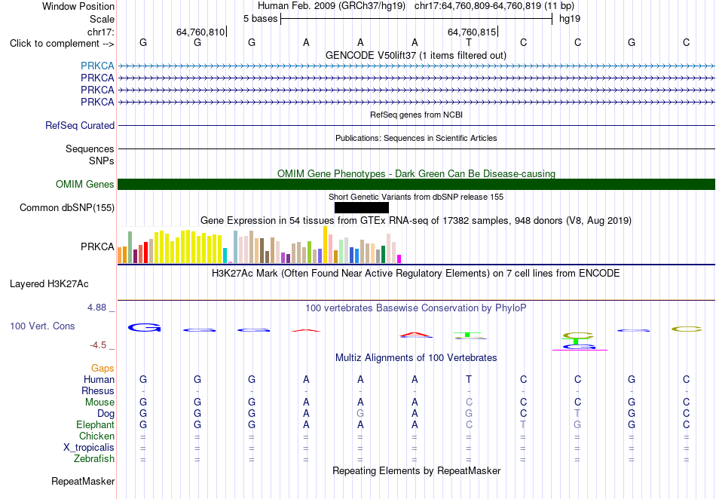Click the RepeatMasker track label
The image size is (716, 499).
(83, 481)
